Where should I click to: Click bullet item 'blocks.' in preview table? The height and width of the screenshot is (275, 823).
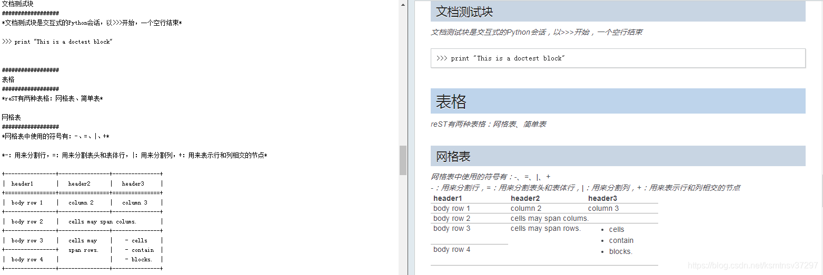[621, 251]
